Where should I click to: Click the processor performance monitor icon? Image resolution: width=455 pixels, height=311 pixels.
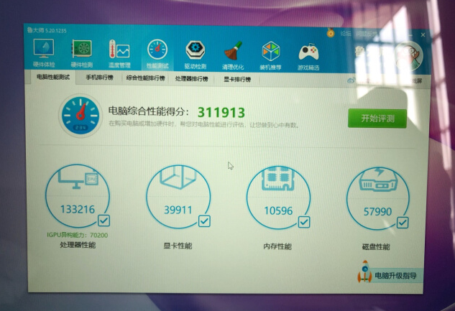[x=78, y=179]
